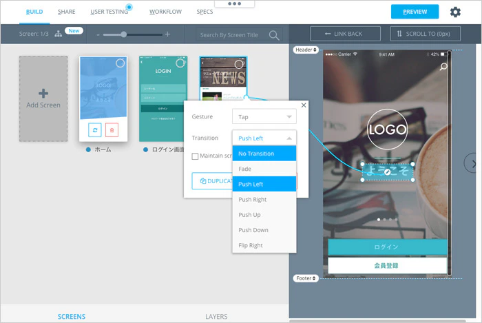Image resolution: width=482 pixels, height=323 pixels.
Task: Click the ホーム screen label
Action: (103, 149)
